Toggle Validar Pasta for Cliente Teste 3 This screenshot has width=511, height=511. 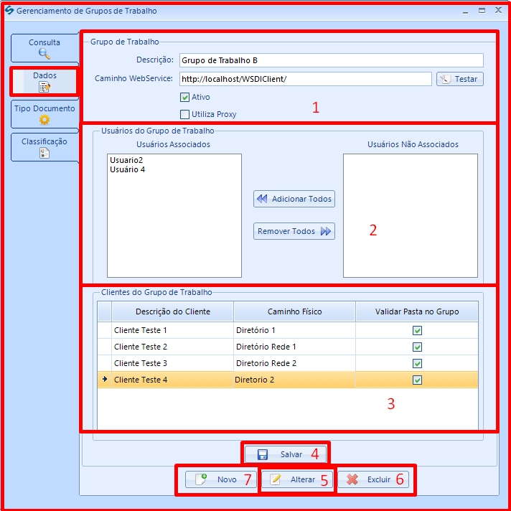[417, 363]
